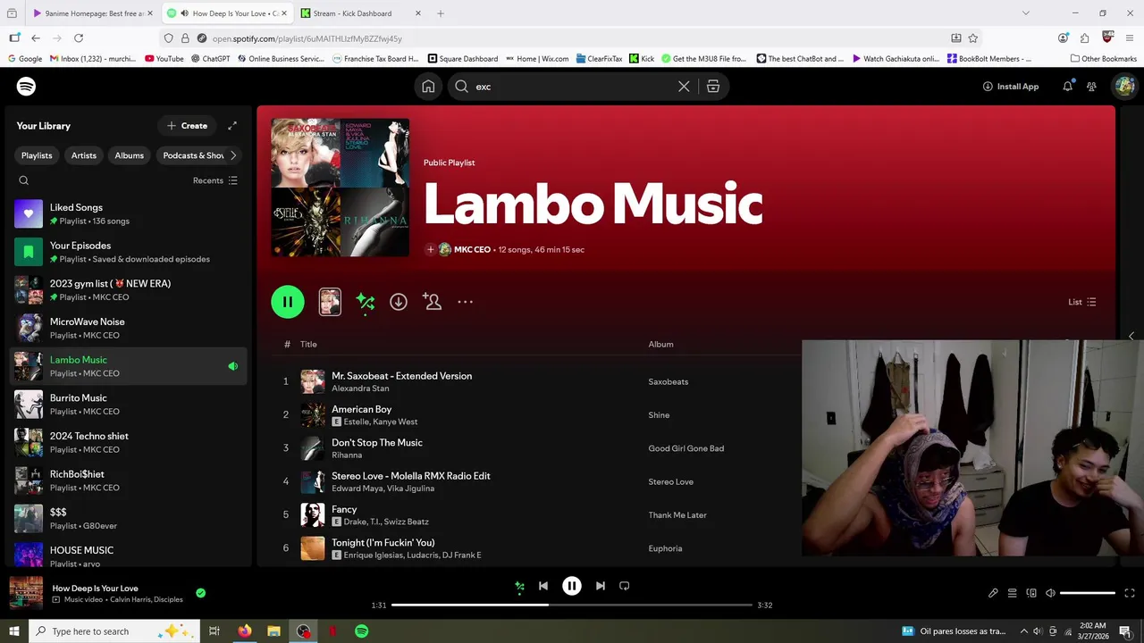Select Don't Stop The Music track
The height and width of the screenshot is (643, 1144).
[377, 443]
